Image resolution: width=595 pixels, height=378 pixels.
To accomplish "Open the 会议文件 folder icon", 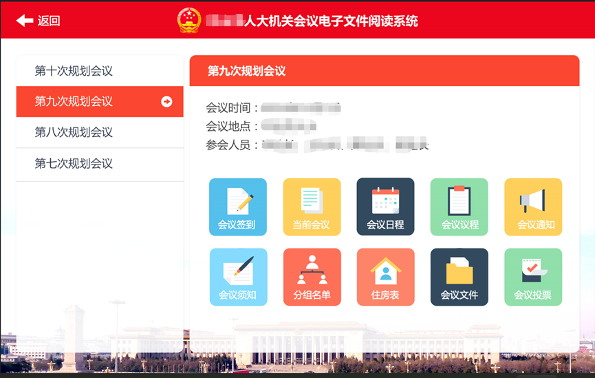I will click(x=459, y=277).
